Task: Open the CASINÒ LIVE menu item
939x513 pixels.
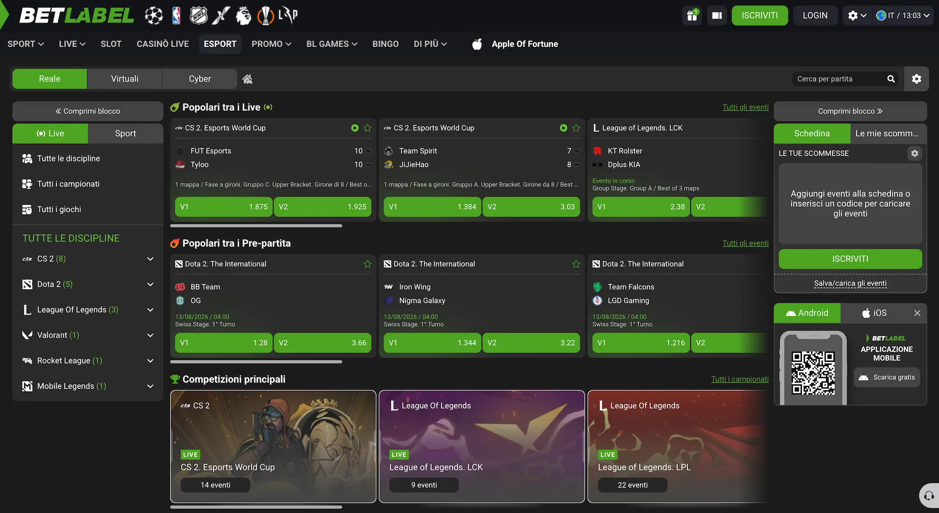Action: click(x=163, y=44)
